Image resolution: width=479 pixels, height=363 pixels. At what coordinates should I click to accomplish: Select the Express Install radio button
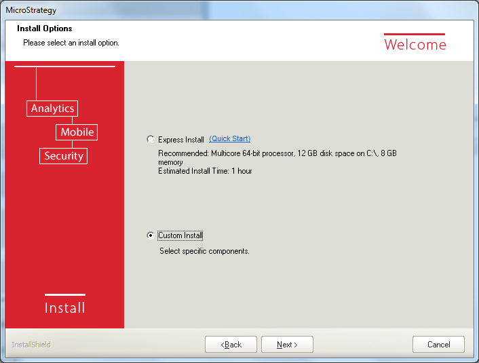click(151, 139)
